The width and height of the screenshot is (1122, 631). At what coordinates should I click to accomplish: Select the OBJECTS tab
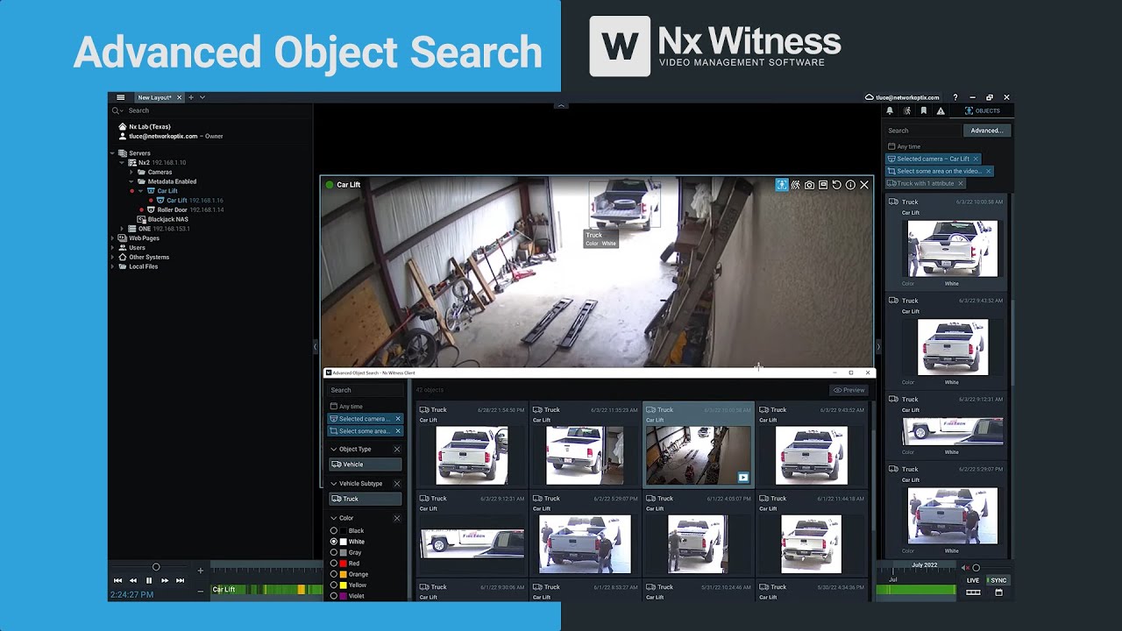(982, 111)
